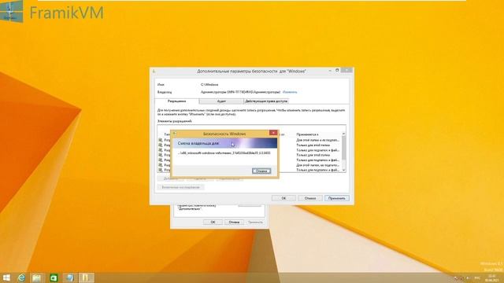Select the active folder window on the taskbar
504x283 pixels.
(86, 277)
